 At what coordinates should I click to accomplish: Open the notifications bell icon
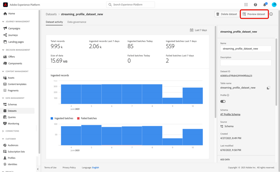tap(265, 4)
